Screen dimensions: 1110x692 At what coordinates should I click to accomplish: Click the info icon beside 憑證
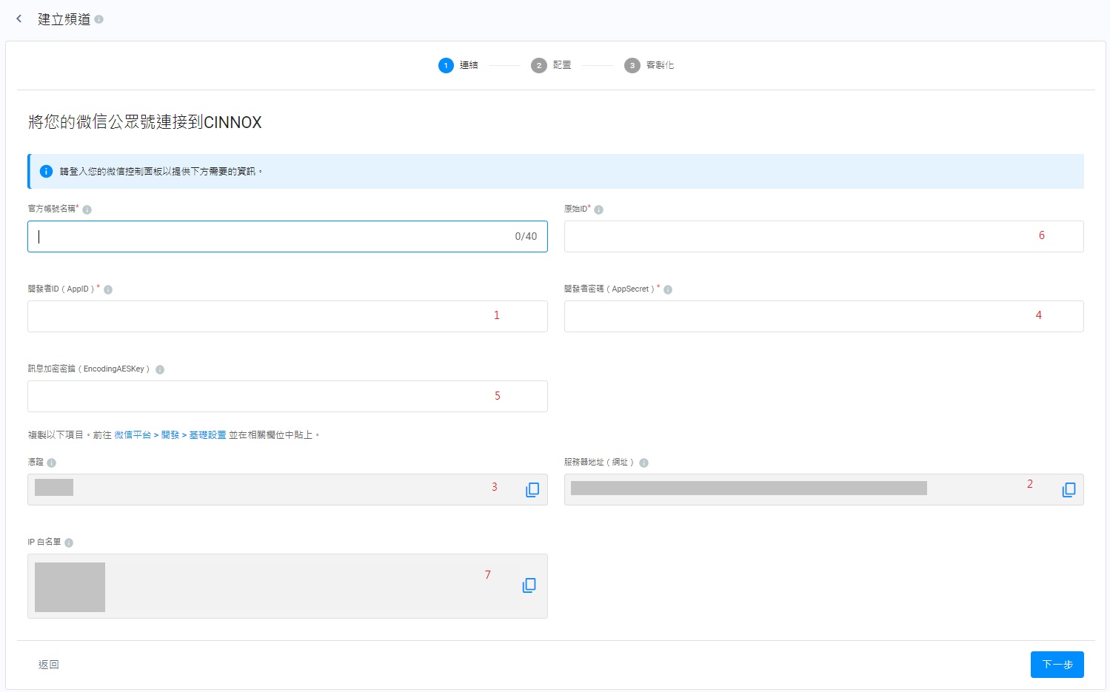point(52,463)
